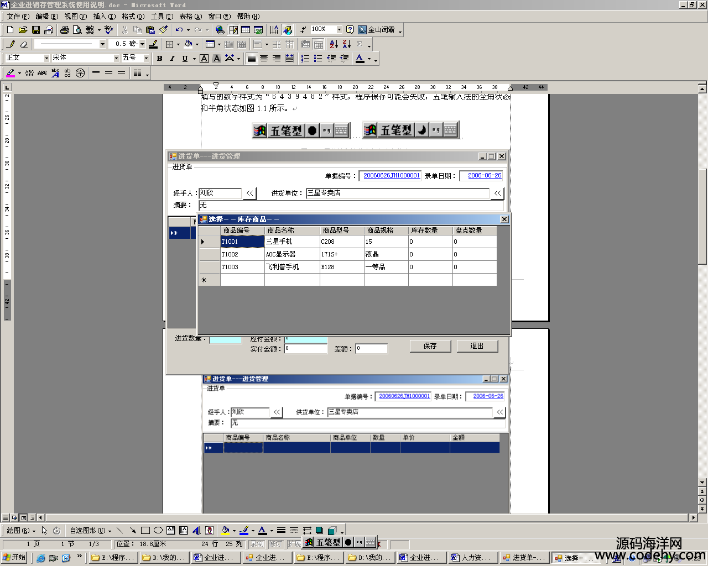Apply character shading icon

pos(217,59)
